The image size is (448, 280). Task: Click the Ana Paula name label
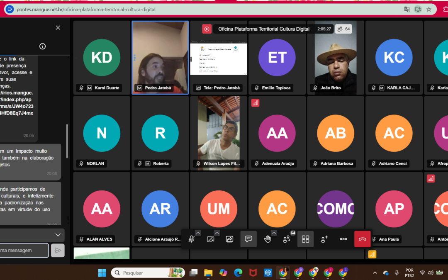[389, 239]
